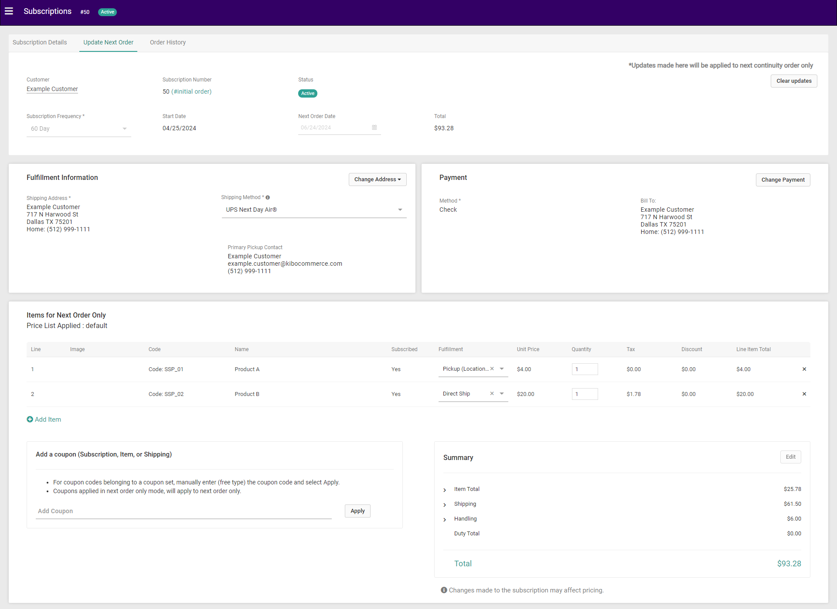Expand the Item Total summary row
The image size is (837, 609).
(445, 490)
